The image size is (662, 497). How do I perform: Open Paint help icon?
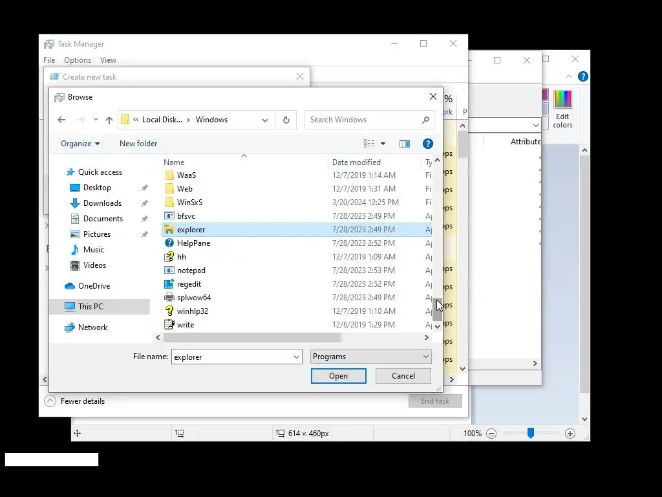[x=582, y=76]
